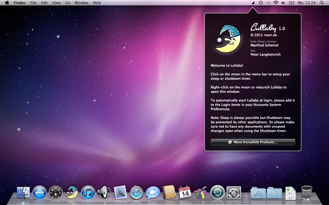Click the Lullaby 1.0 title text

pyautogui.click(x=268, y=28)
